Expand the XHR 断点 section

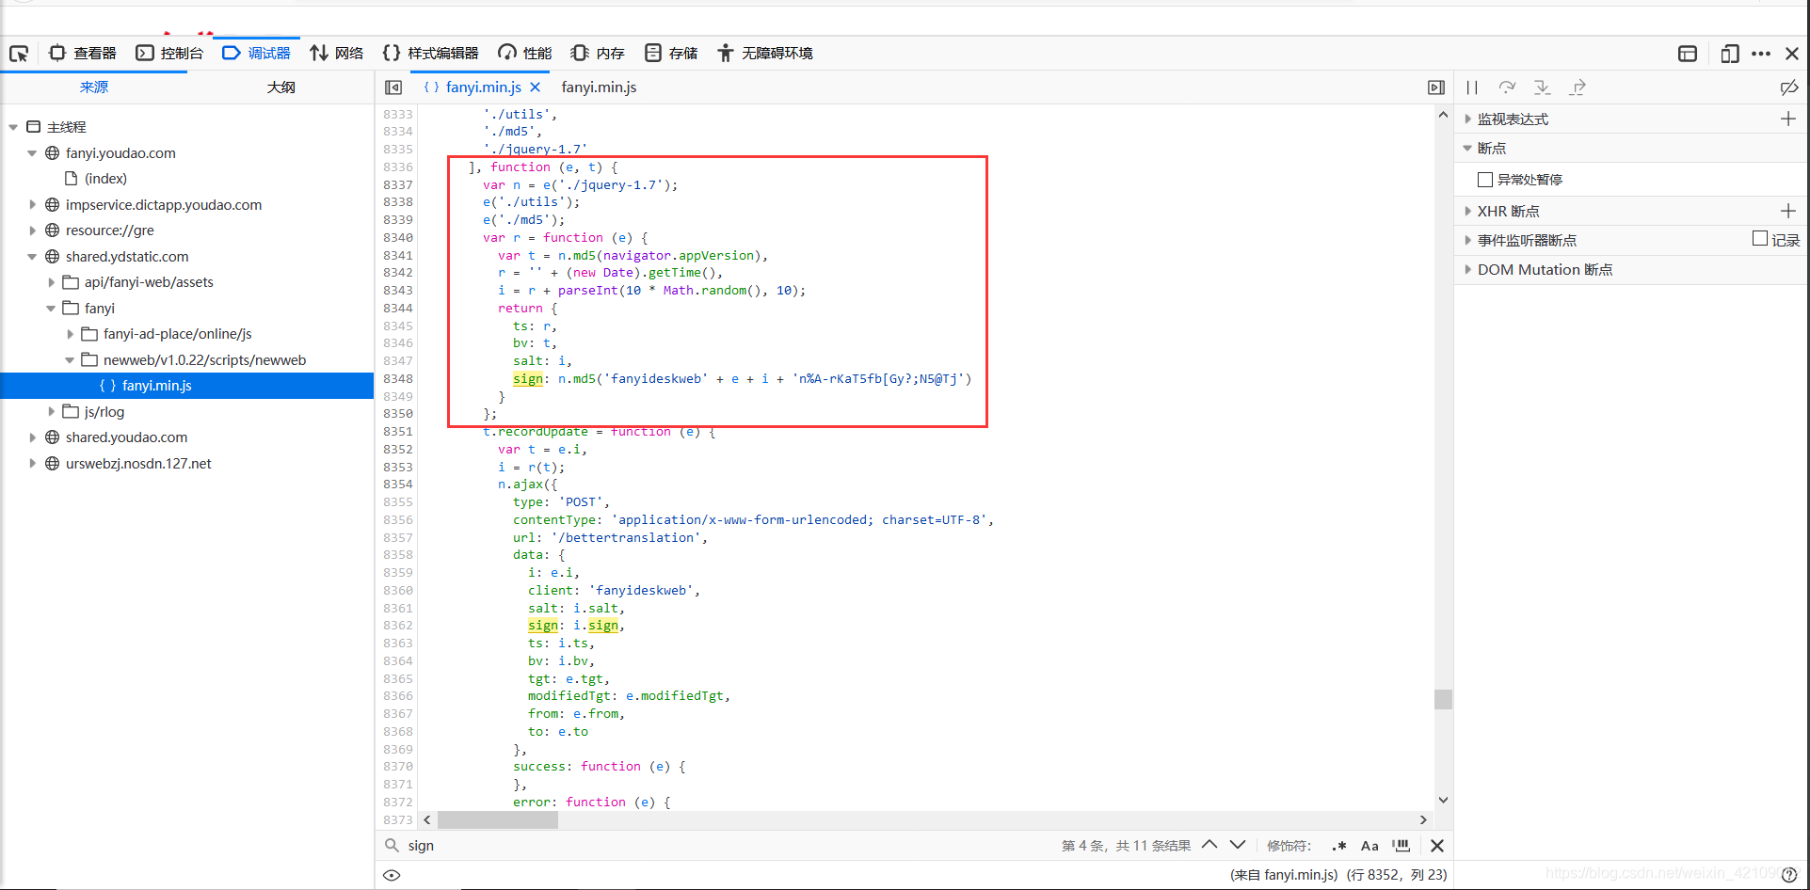(x=1467, y=212)
